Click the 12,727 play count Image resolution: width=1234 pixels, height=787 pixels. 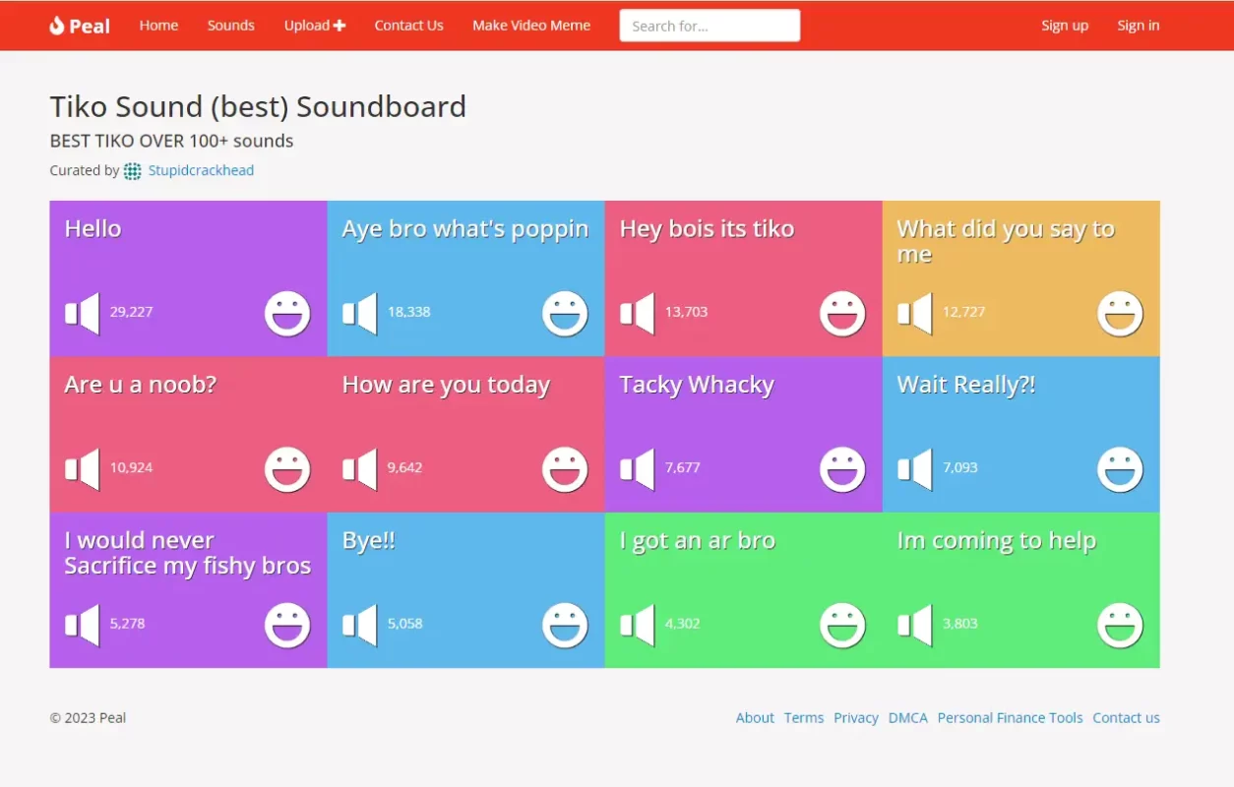pos(963,312)
